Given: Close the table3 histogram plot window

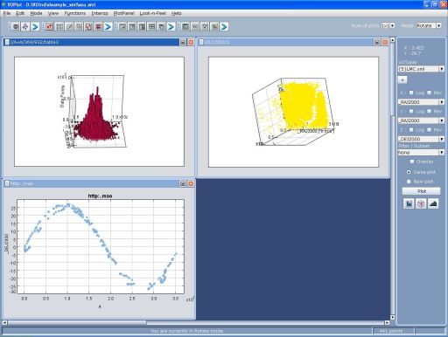Looking at the screenshot, I should (191, 42).
